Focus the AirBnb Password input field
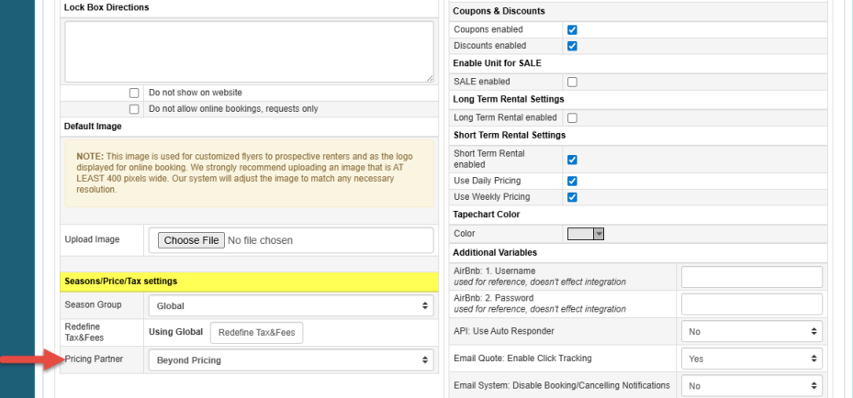 coord(751,304)
